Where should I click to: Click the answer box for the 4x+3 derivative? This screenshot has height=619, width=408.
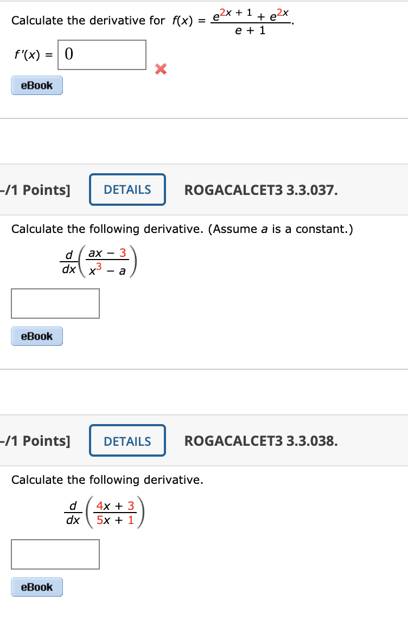(x=55, y=554)
